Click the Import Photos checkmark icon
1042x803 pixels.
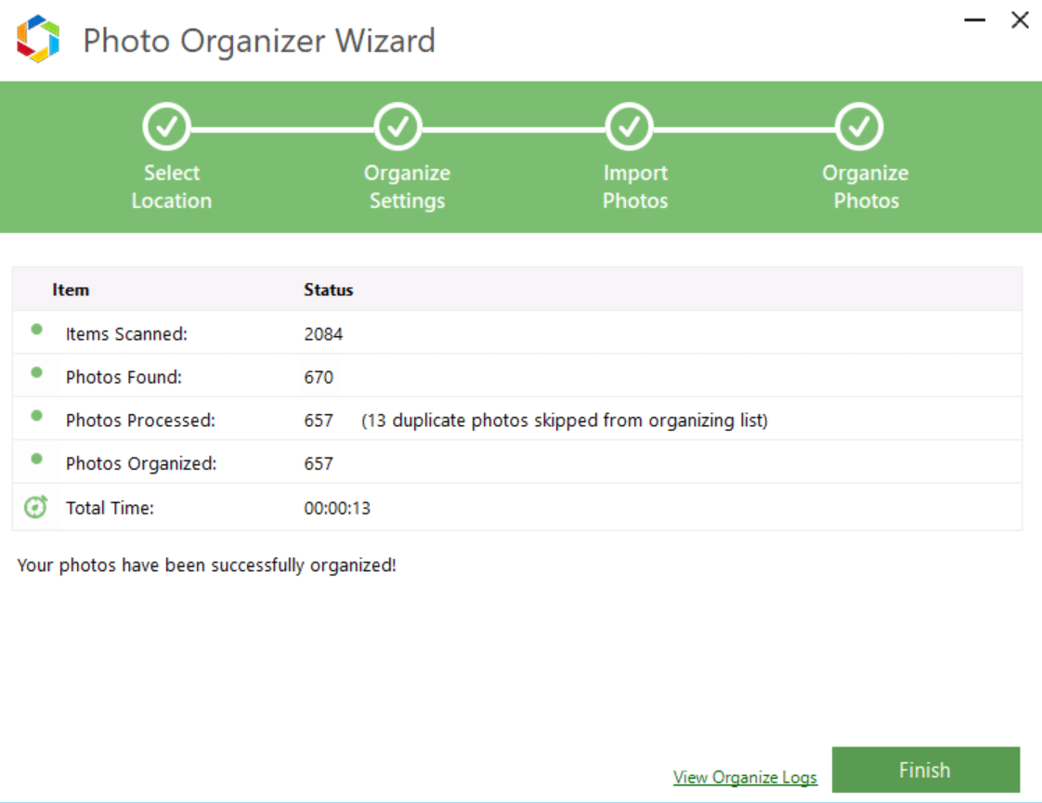click(629, 126)
